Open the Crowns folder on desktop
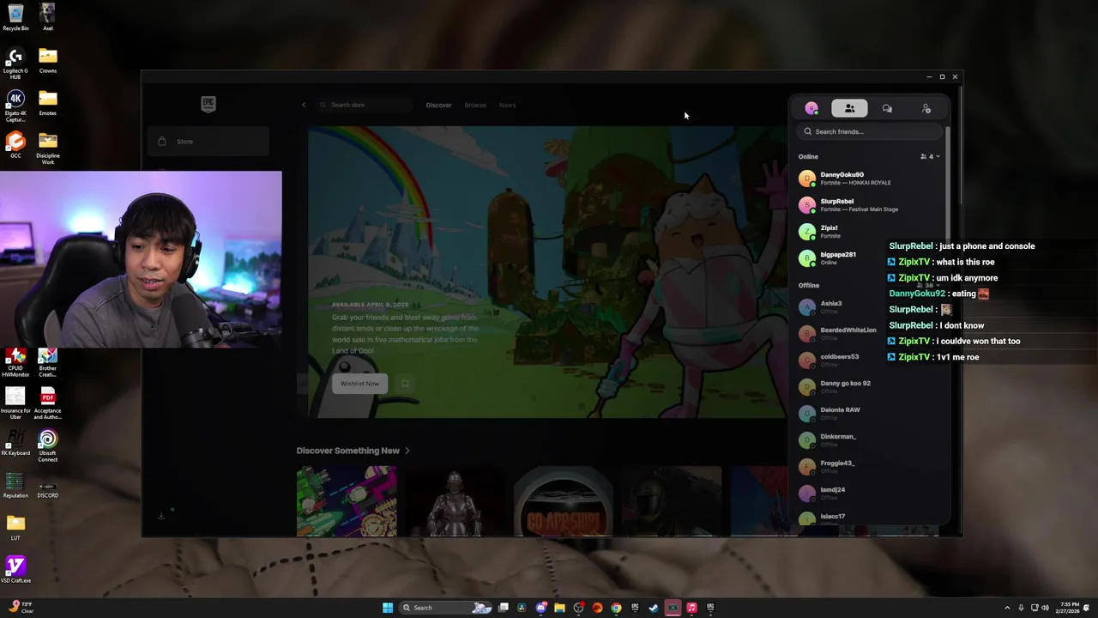1098x618 pixels. (x=48, y=60)
